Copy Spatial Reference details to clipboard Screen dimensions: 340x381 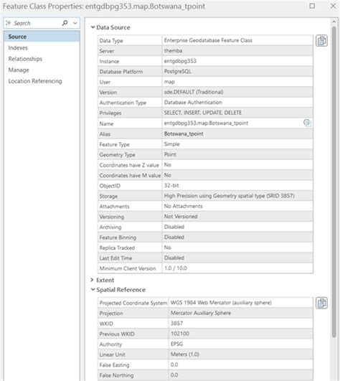tap(321, 303)
